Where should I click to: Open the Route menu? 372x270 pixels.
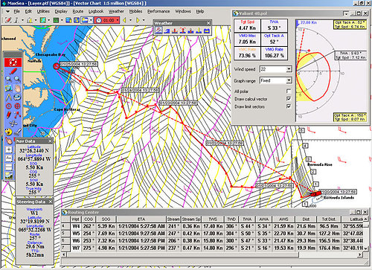78,11
